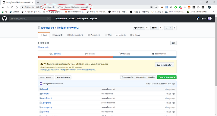Click the GitHub octocat logo

tap(5, 18)
